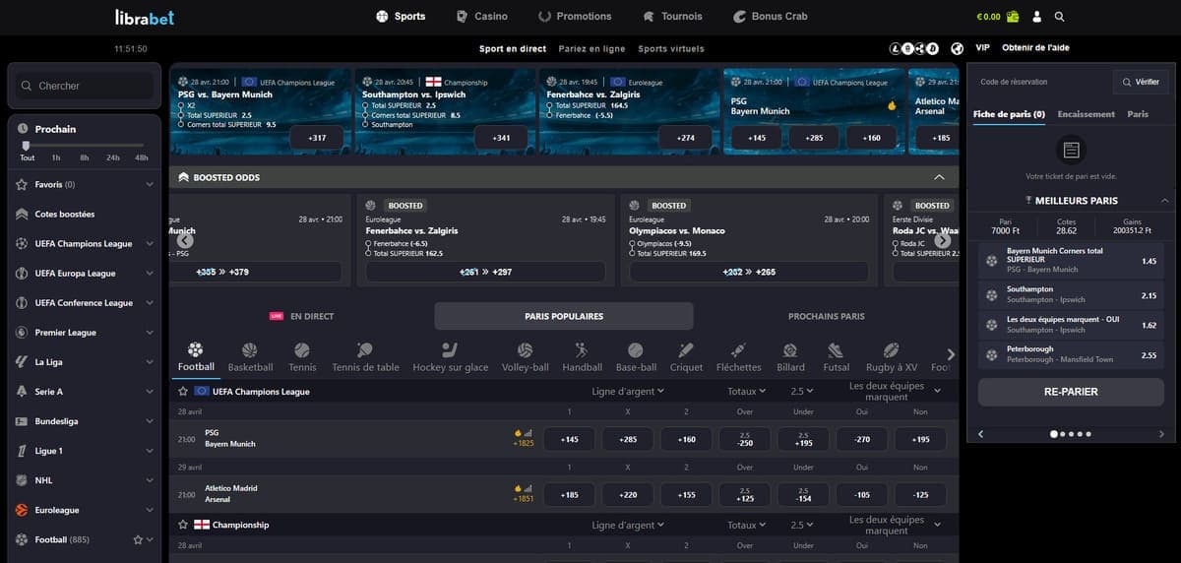This screenshot has width=1181, height=563.
Task: Click the RE-PARIER button
Action: coord(1071,392)
